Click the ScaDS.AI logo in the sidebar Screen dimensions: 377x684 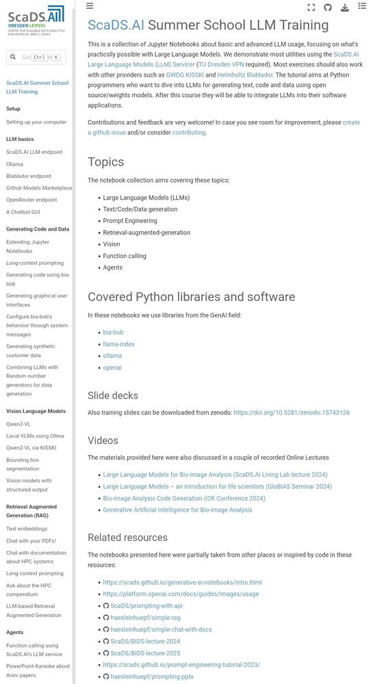coord(36,20)
